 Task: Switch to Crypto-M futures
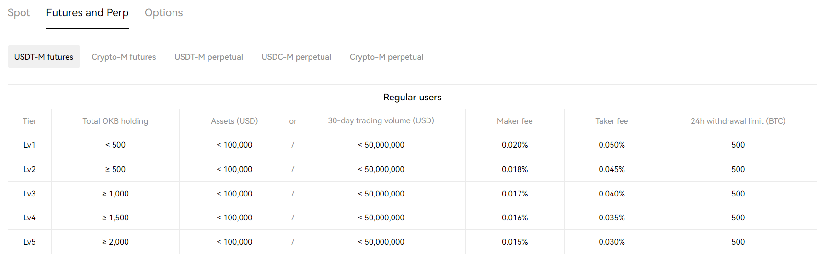(x=124, y=57)
